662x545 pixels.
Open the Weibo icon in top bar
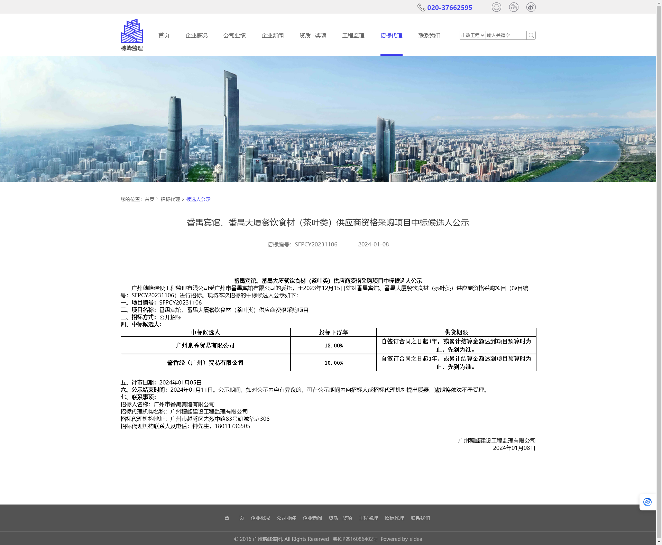click(531, 7)
